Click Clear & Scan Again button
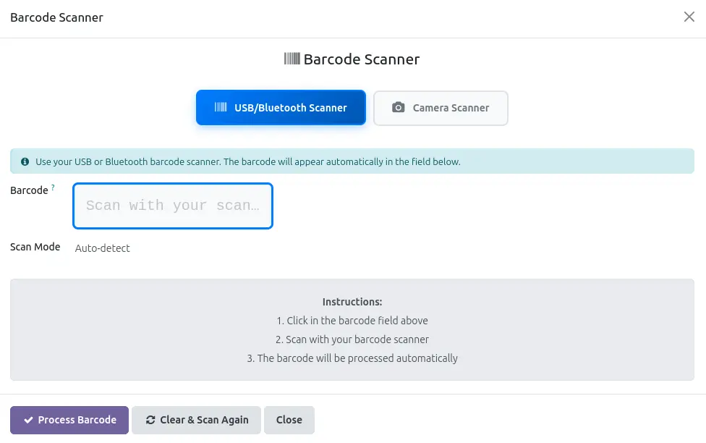 pyautogui.click(x=196, y=420)
